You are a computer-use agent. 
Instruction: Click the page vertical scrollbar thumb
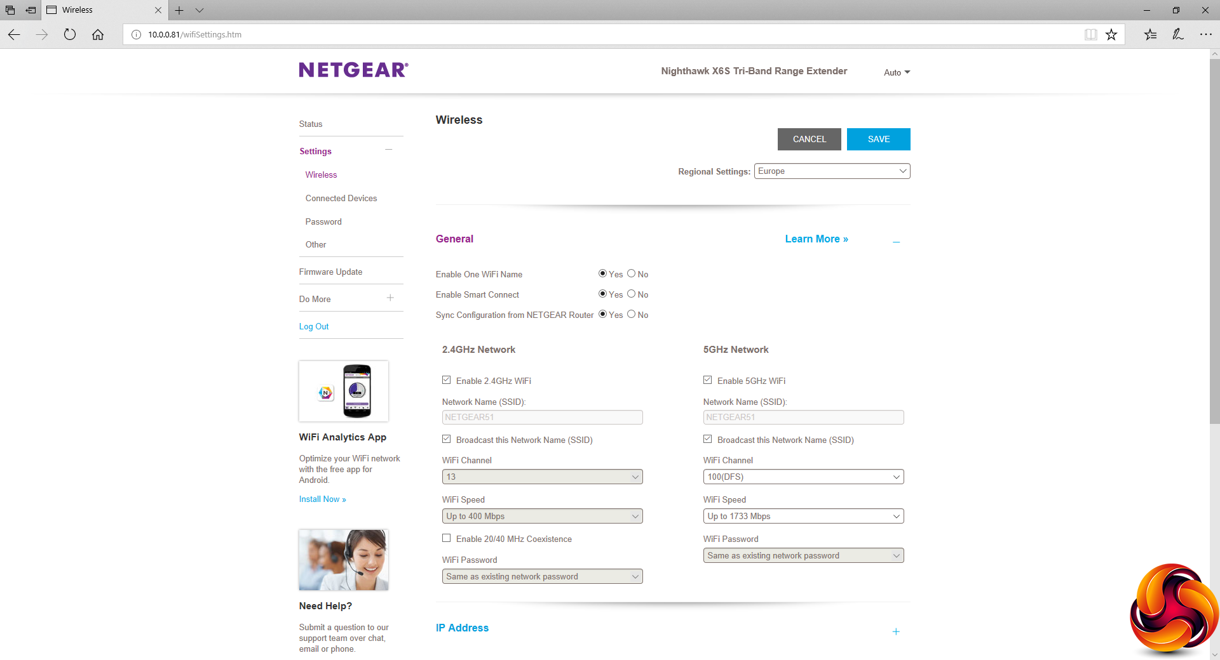[1214, 241]
